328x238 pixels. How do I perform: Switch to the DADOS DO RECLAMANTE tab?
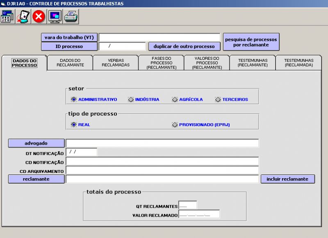[x=70, y=63]
